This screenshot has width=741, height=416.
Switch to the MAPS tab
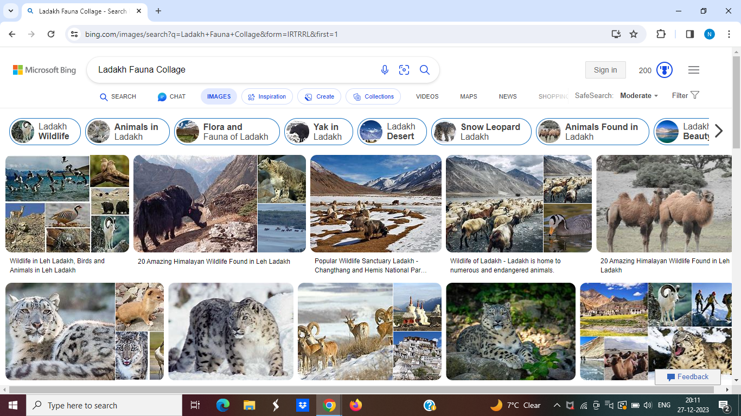pyautogui.click(x=469, y=96)
